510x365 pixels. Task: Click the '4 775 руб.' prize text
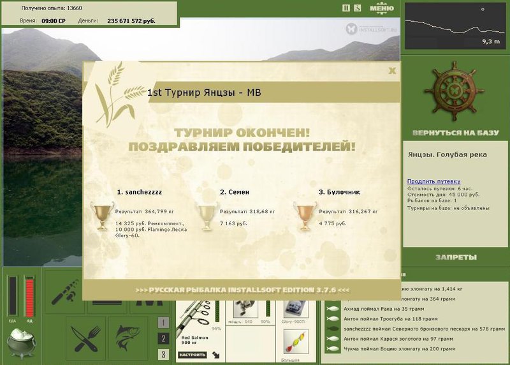[x=332, y=224]
